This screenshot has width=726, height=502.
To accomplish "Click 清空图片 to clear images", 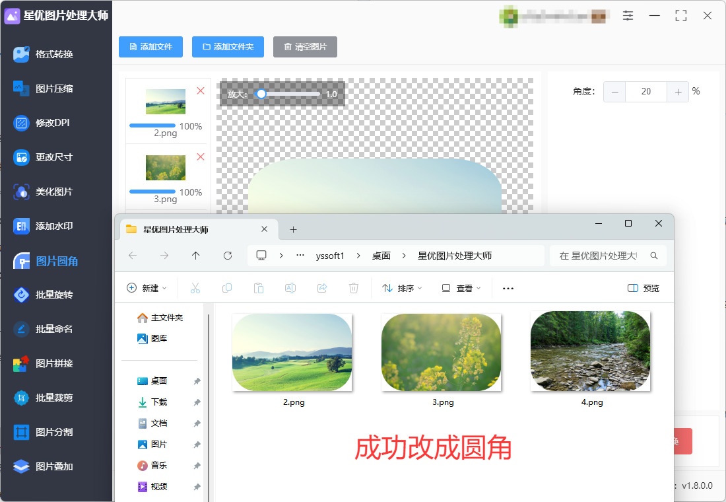I will pos(305,47).
